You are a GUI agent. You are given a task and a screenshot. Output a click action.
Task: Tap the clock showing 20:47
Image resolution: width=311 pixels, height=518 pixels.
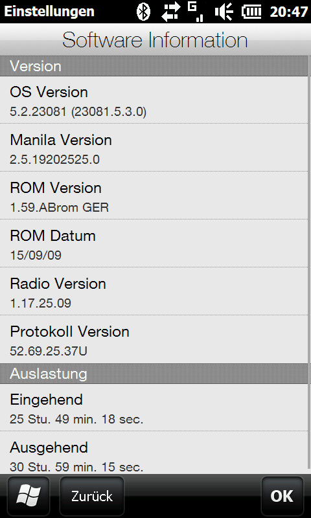(x=289, y=12)
